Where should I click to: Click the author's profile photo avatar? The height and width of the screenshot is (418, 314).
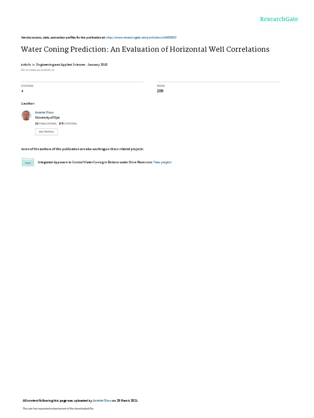[x=26, y=116]
